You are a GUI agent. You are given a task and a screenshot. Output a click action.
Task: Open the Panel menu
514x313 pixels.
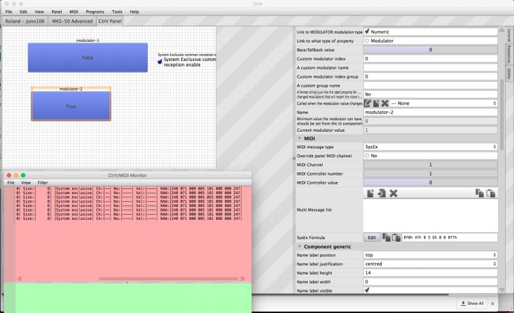coord(57,12)
